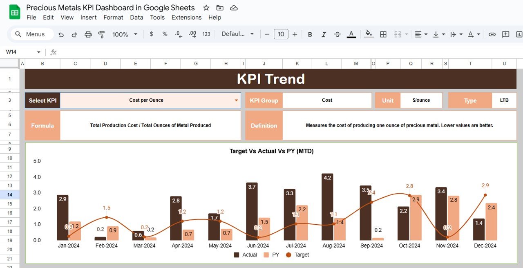Open the text color picker
The image size is (523, 268).
[351, 34]
